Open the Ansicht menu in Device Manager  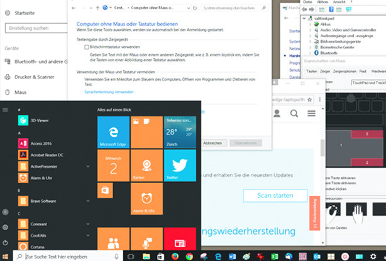(x=339, y=2)
